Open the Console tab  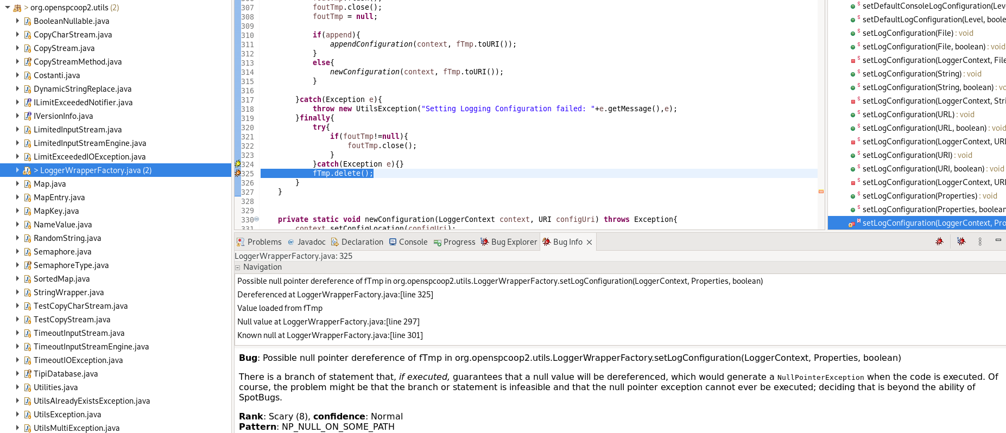click(x=408, y=242)
